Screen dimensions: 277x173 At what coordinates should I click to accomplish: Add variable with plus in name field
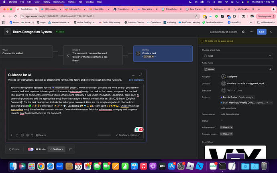pyautogui.click(x=270, y=69)
